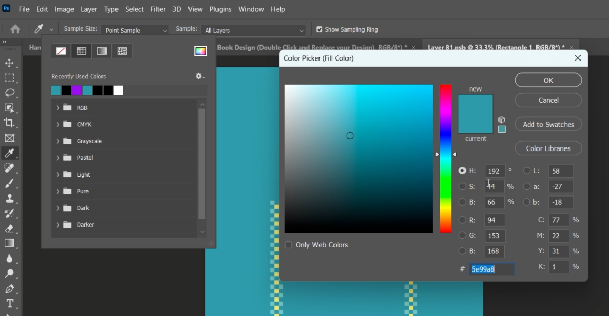Expand the Pastel swatch folder
Viewport: 609px width, 316px height.
point(57,158)
